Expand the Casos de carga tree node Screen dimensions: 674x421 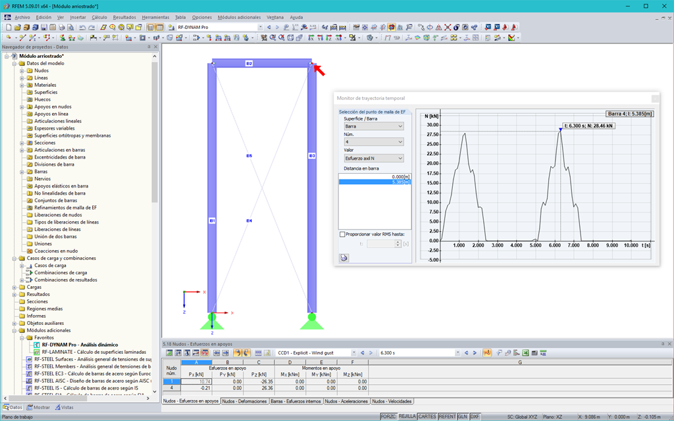pyautogui.click(x=22, y=266)
